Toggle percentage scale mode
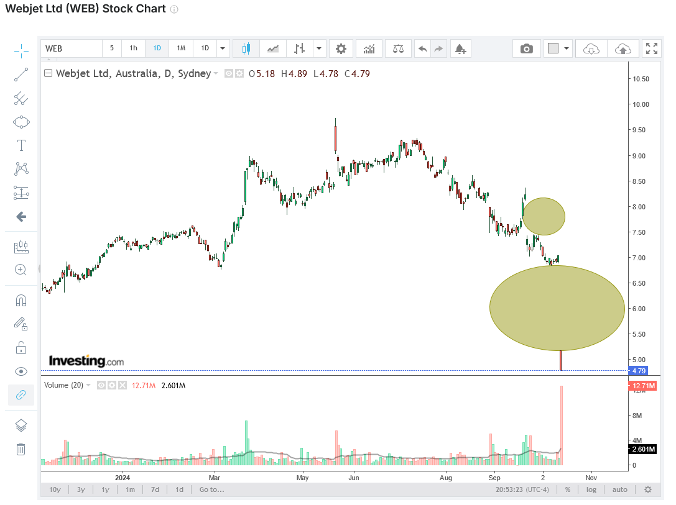This screenshot has height=505, width=676. click(568, 489)
